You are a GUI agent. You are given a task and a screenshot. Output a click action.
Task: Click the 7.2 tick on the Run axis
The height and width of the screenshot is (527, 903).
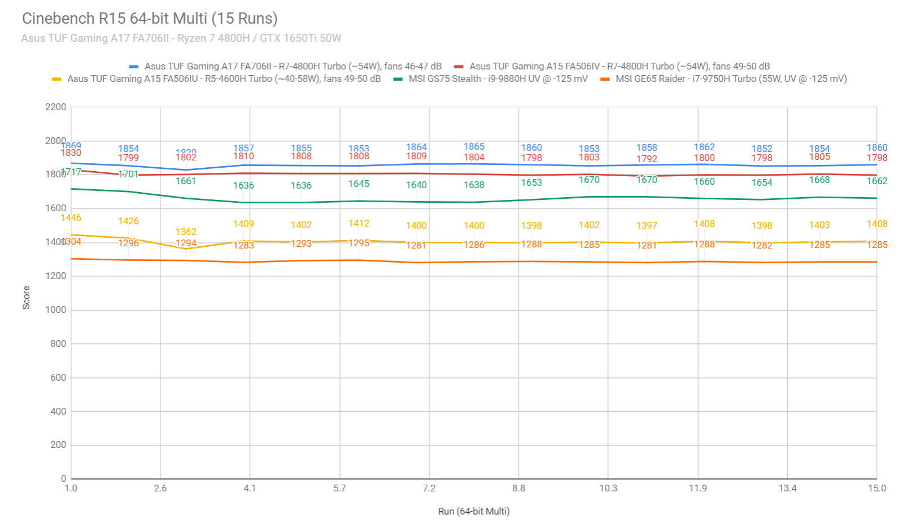pyautogui.click(x=429, y=489)
